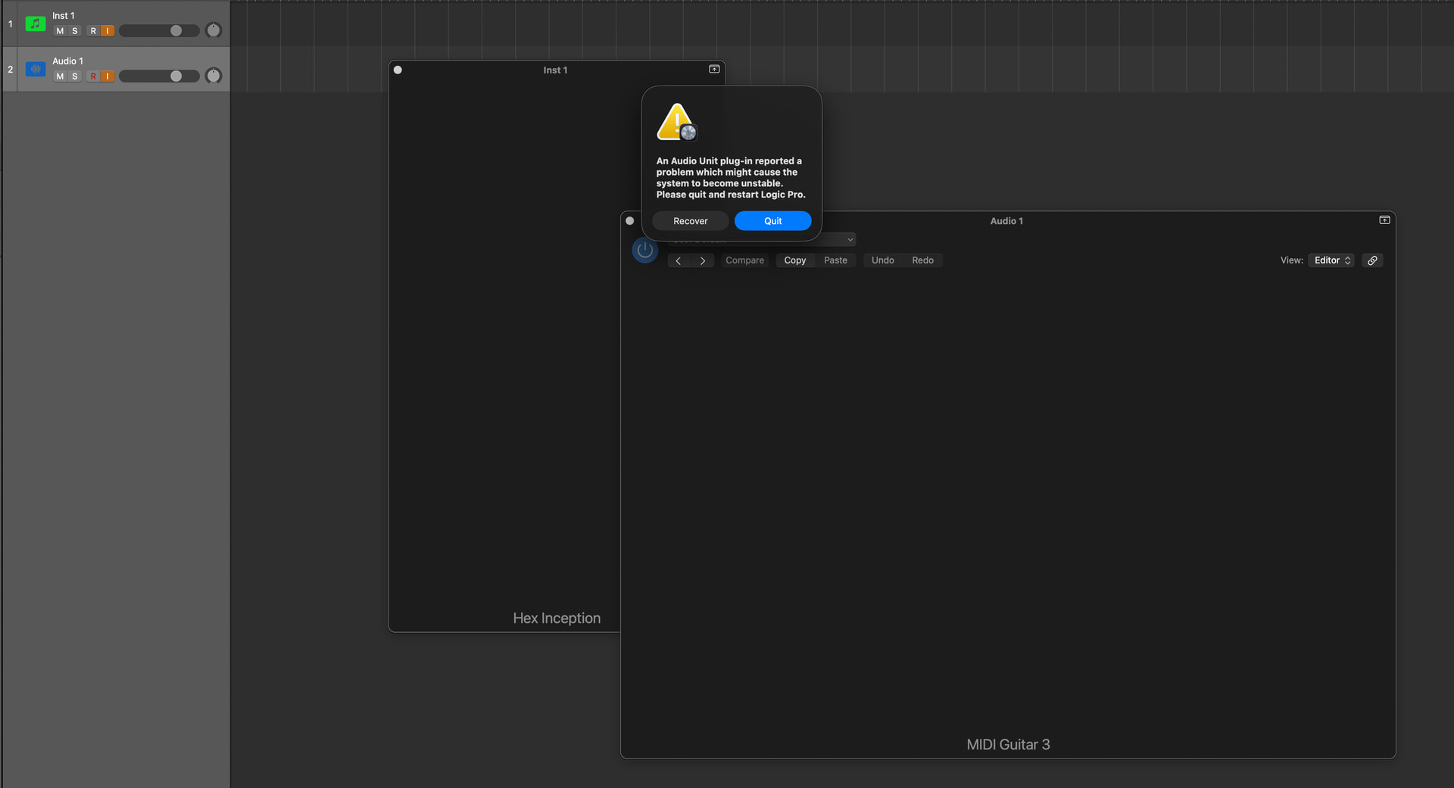
Task: Click Redo in the Audio 1 plug-in header
Action: 923,260
